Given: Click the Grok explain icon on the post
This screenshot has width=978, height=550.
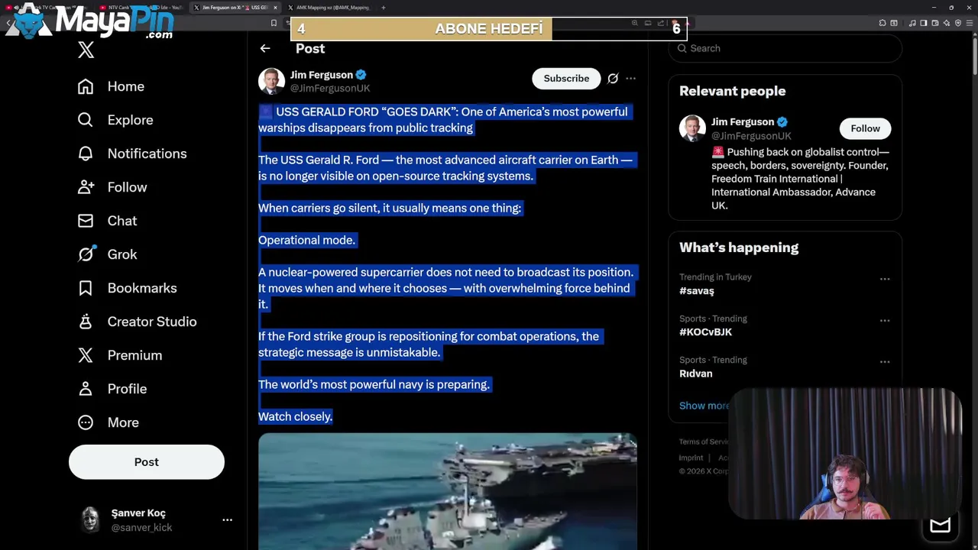Looking at the screenshot, I should [613, 79].
